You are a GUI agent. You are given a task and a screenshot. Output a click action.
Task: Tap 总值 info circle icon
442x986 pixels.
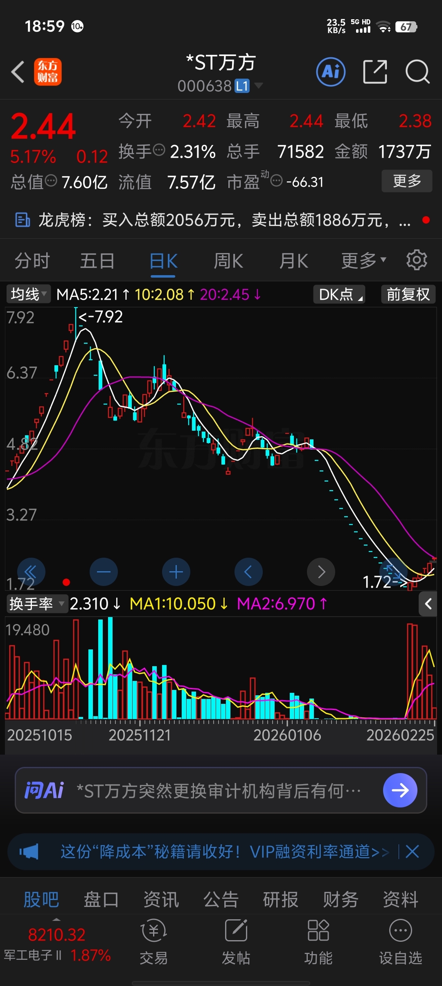[x=51, y=181]
